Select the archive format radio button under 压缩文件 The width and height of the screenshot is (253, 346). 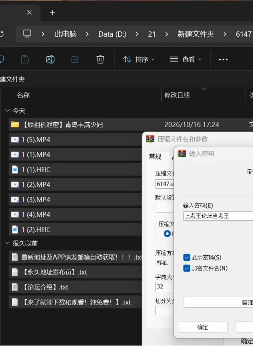click(x=167, y=234)
